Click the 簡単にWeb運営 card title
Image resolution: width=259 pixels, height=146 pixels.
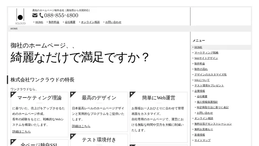159,98
